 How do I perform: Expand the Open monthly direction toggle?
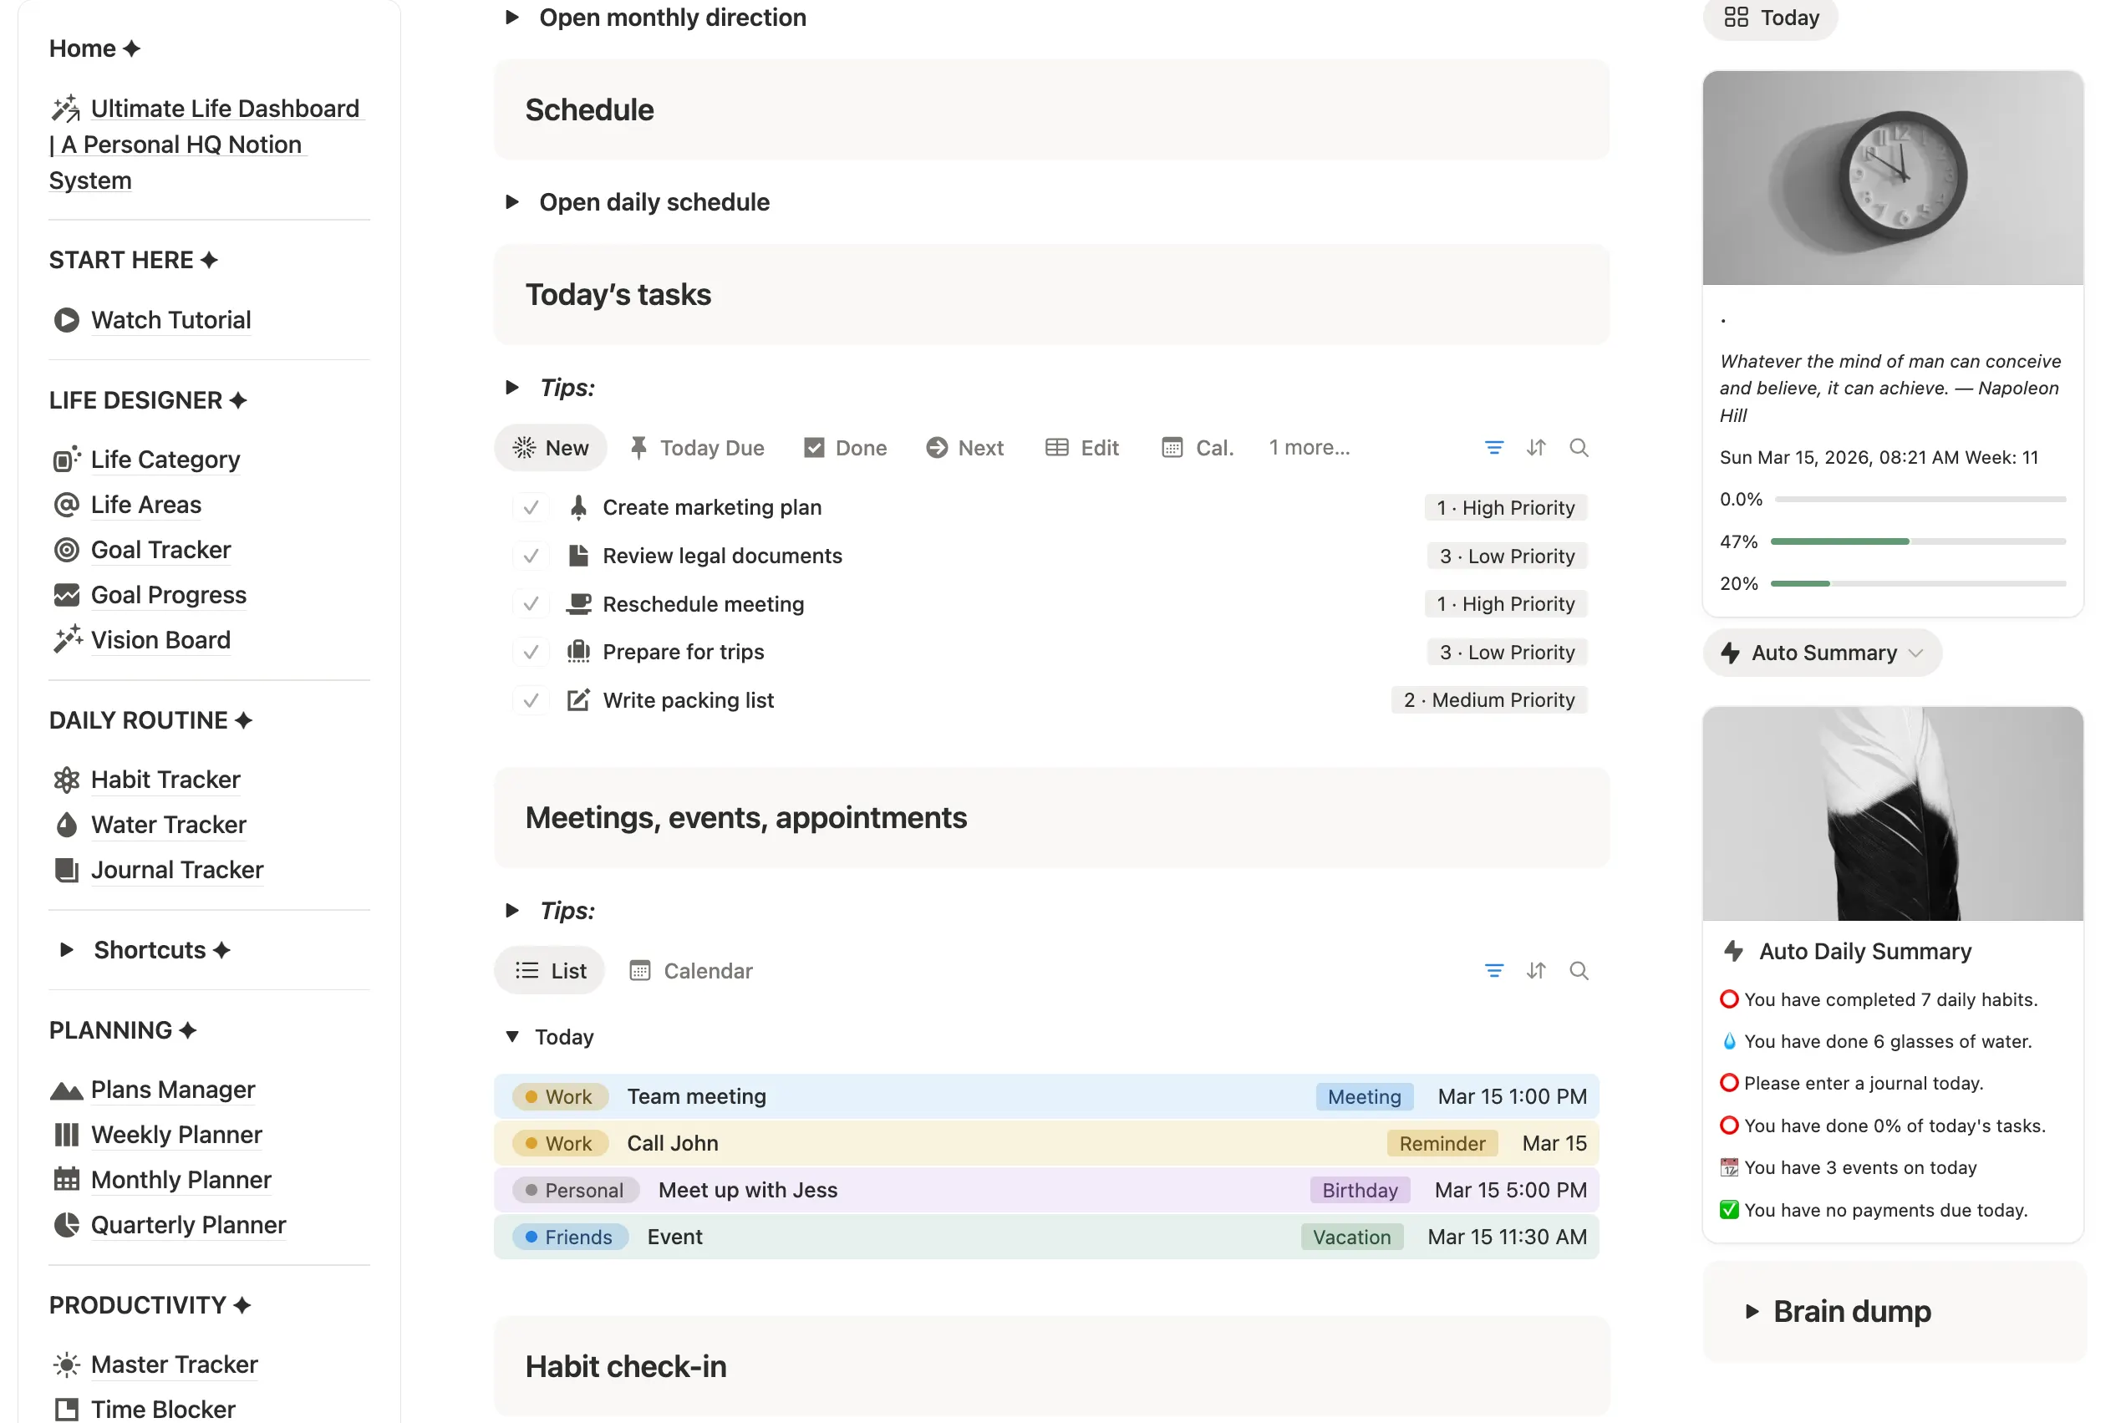pyautogui.click(x=511, y=17)
